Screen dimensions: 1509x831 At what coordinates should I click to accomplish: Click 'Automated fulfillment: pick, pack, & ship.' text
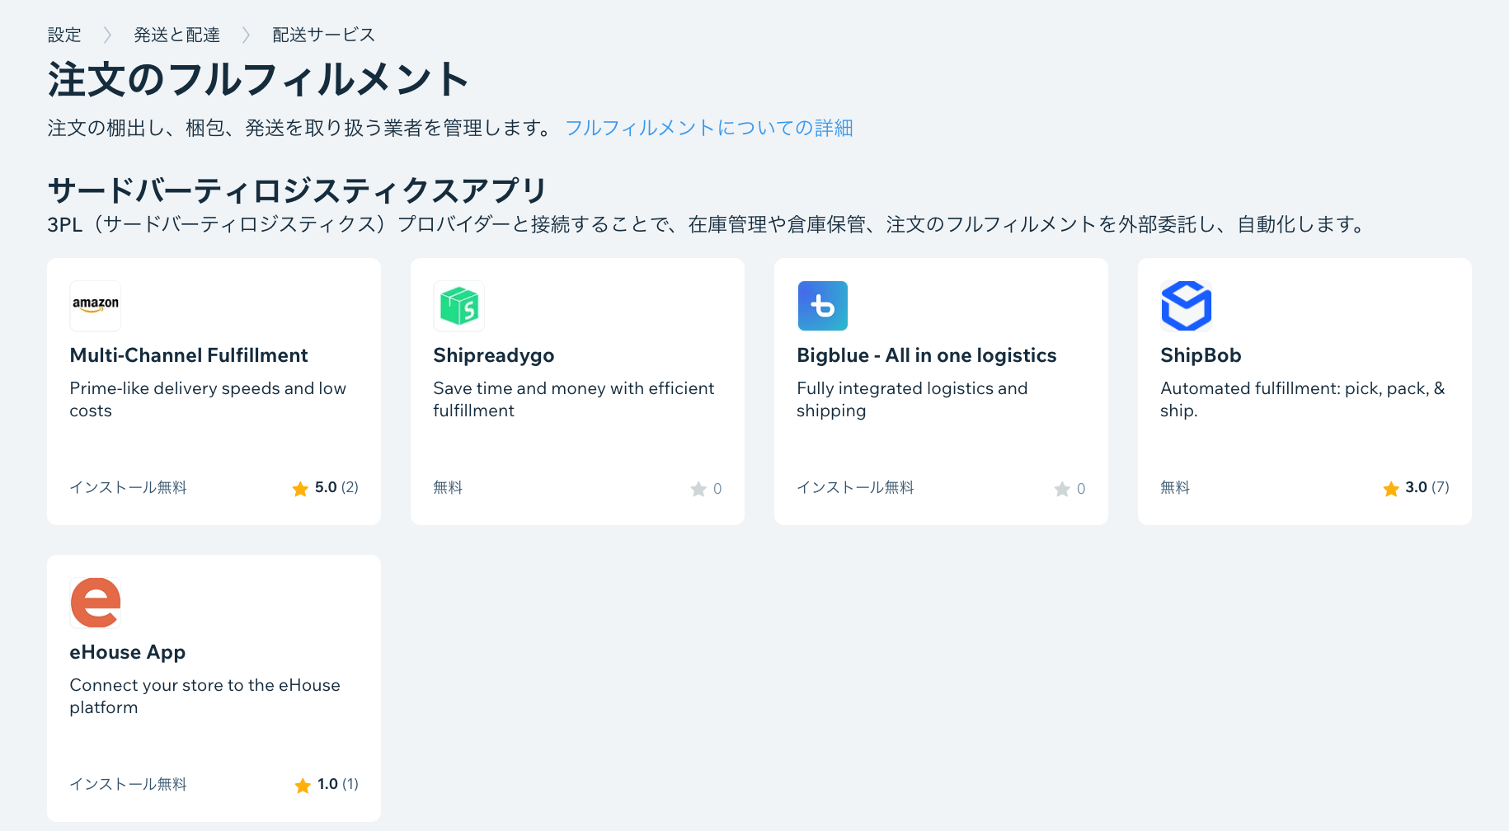pyautogui.click(x=1303, y=399)
